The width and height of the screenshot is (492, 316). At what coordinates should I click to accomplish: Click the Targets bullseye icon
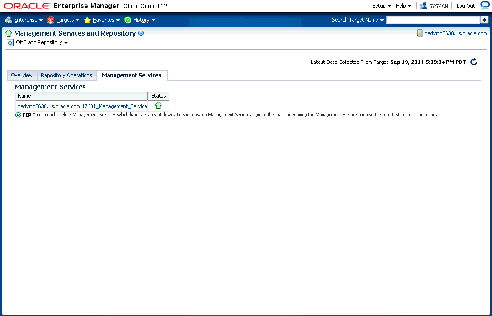tap(51, 20)
